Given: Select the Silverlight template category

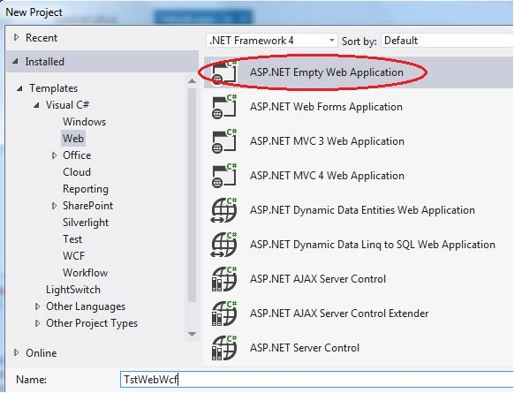Looking at the screenshot, I should (x=86, y=223).
